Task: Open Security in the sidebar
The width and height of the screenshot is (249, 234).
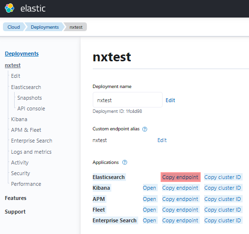Action: 21,173
